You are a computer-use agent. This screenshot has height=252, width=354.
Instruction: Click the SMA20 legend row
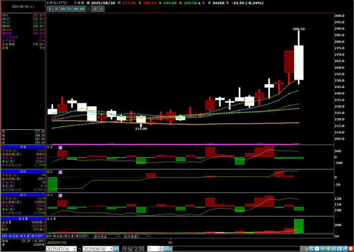[23, 22]
